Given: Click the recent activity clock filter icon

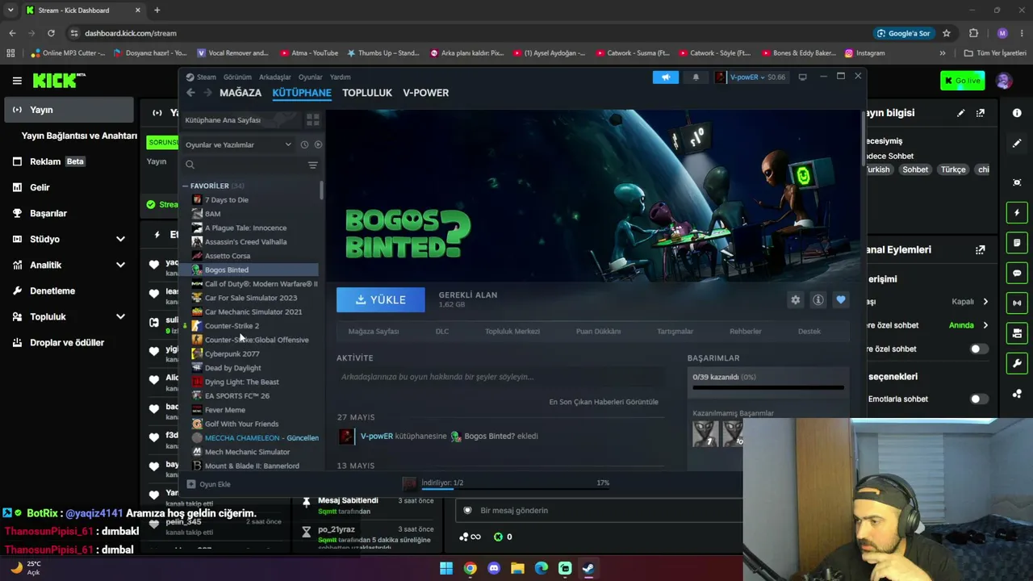Looking at the screenshot, I should click(x=304, y=144).
